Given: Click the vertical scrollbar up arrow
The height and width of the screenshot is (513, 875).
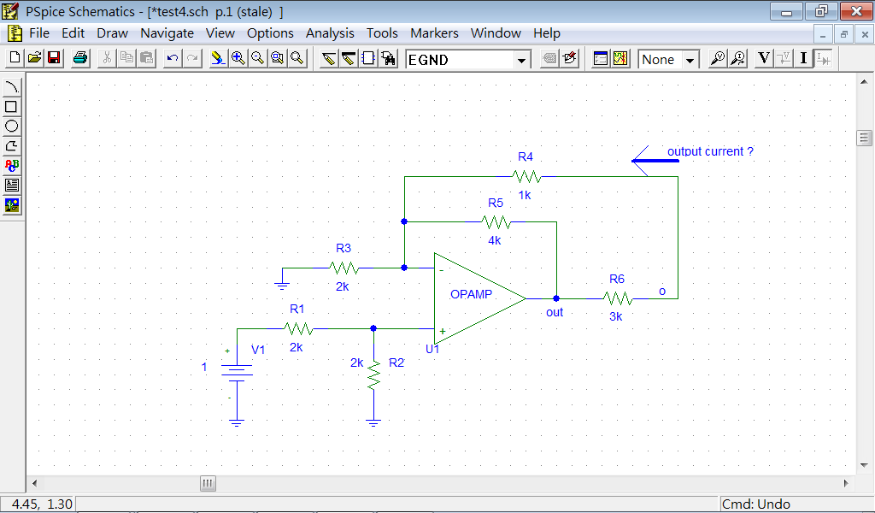Looking at the screenshot, I should coord(864,82).
